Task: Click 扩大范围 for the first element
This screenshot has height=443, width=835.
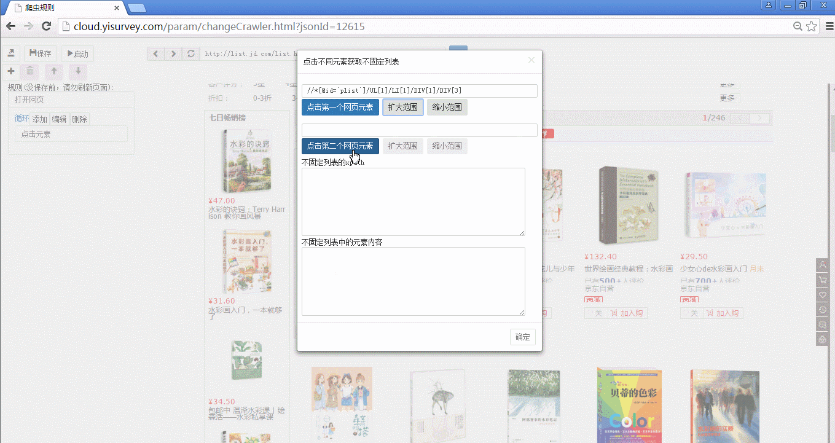Action: coord(403,107)
